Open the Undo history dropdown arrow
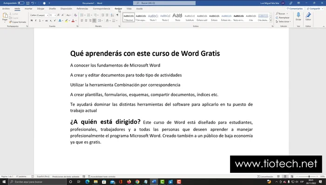This screenshot has width=326, height=185. click(36, 3)
